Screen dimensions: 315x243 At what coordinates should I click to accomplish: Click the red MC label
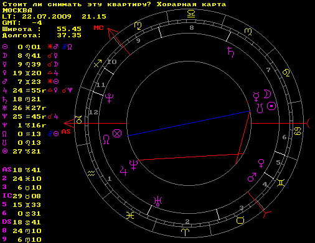98,27
